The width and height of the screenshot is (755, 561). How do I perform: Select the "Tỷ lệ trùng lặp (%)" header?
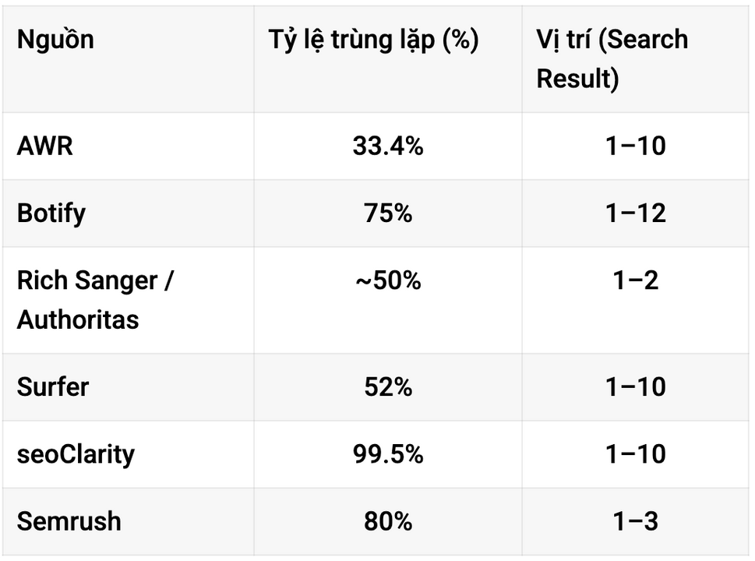(374, 40)
